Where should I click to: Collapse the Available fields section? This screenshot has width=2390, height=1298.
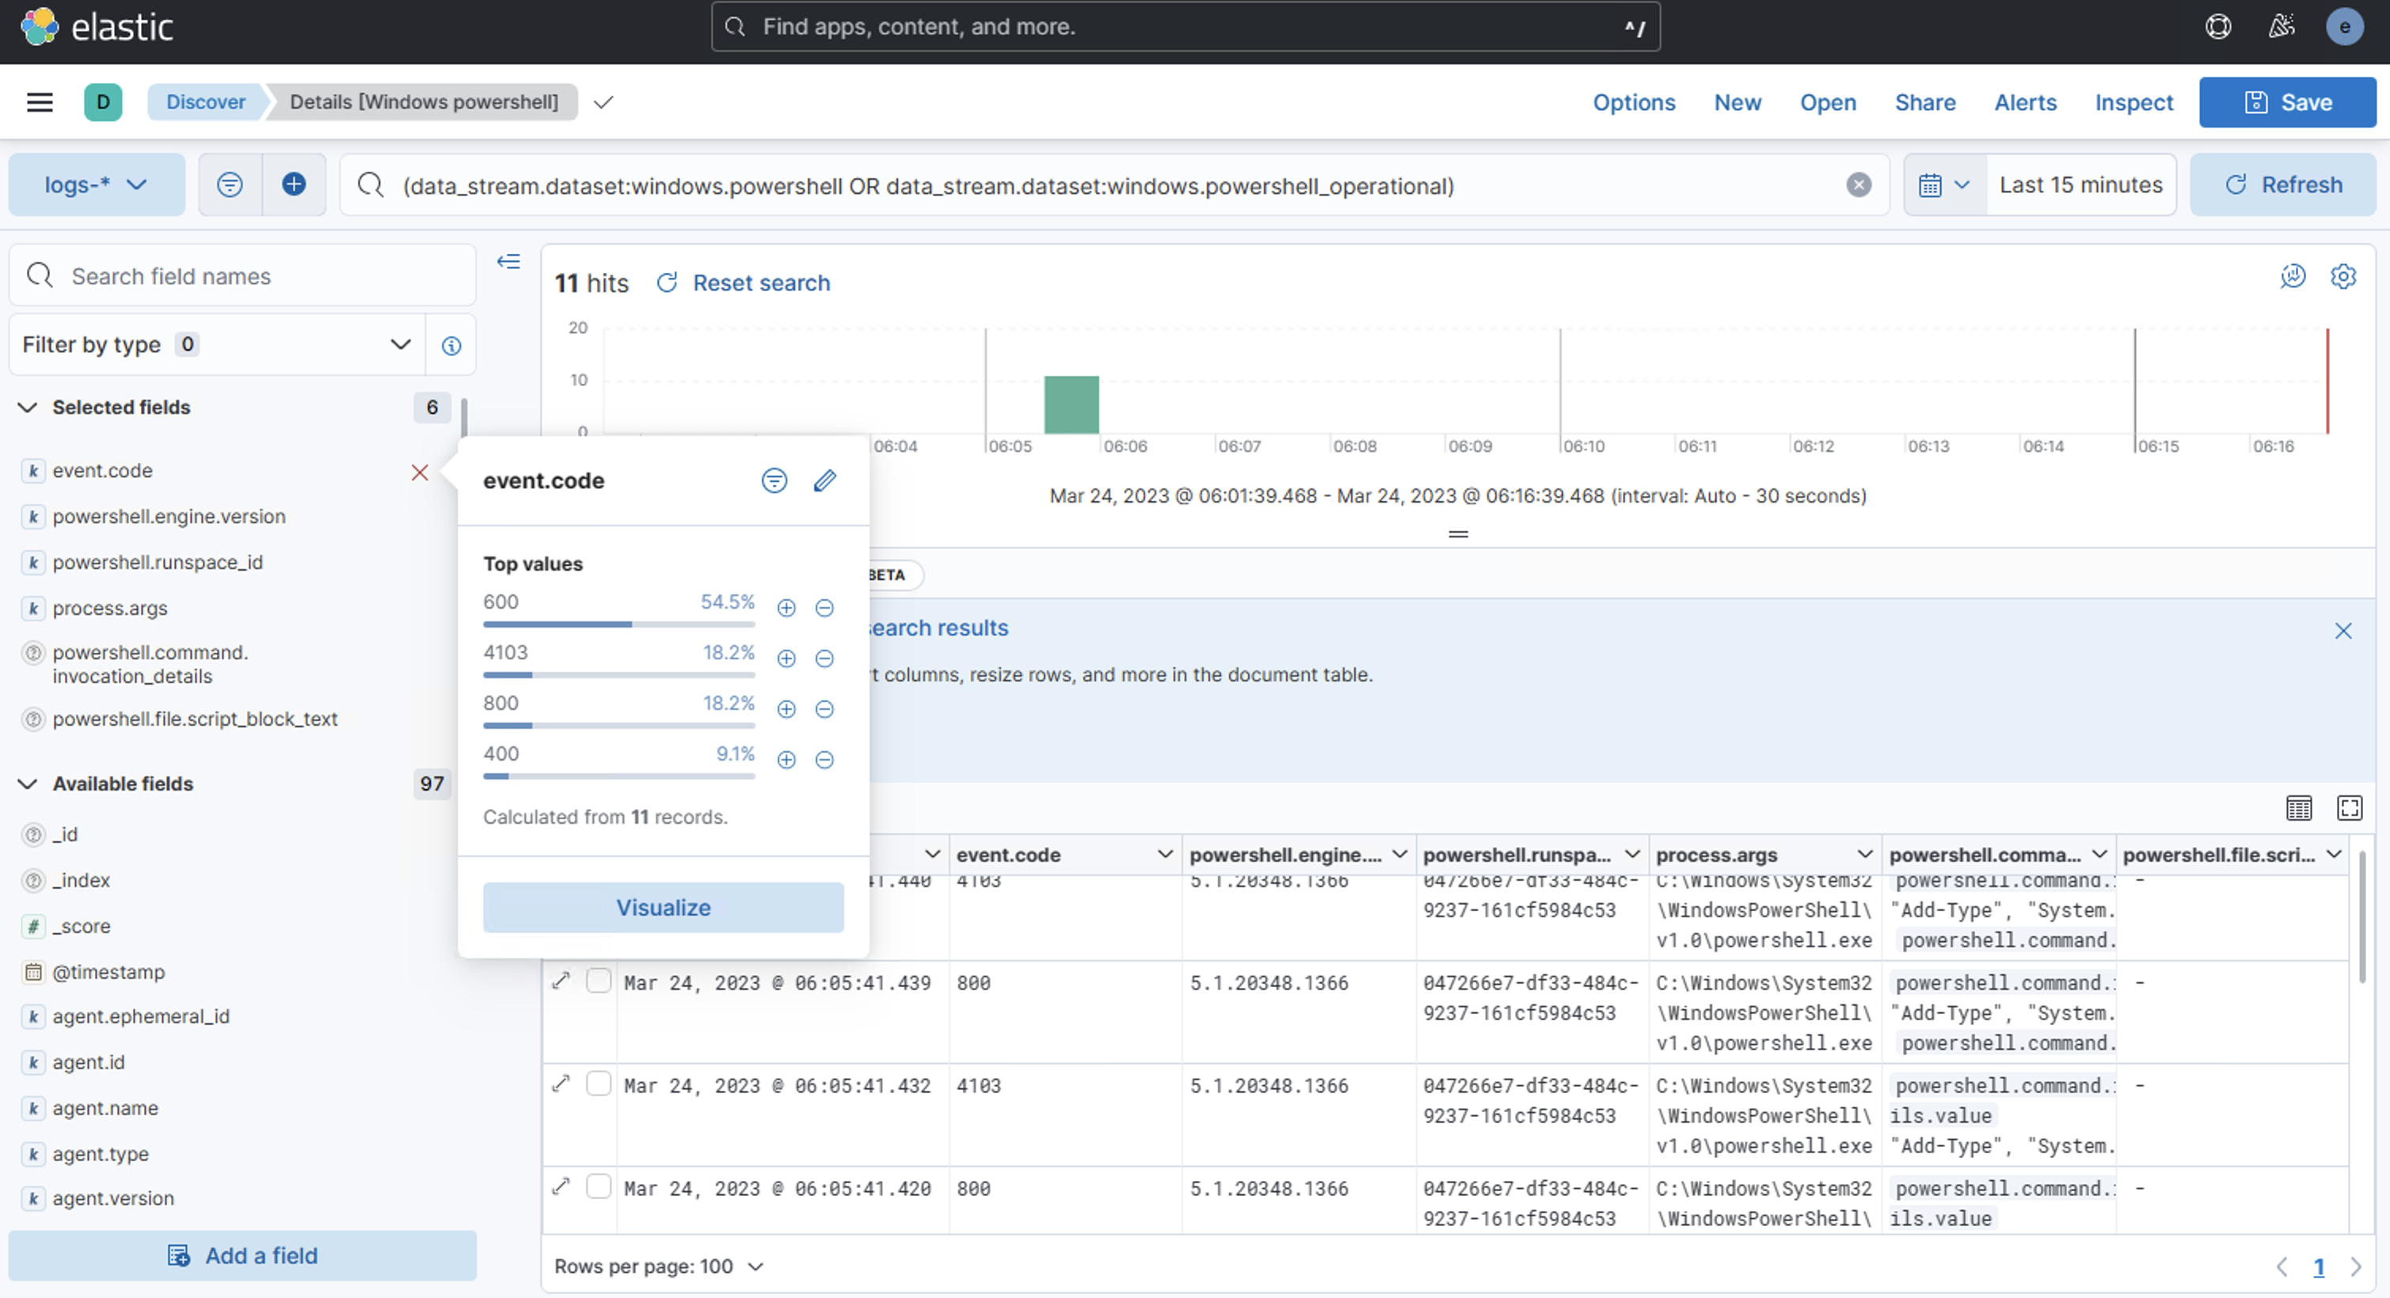[28, 784]
